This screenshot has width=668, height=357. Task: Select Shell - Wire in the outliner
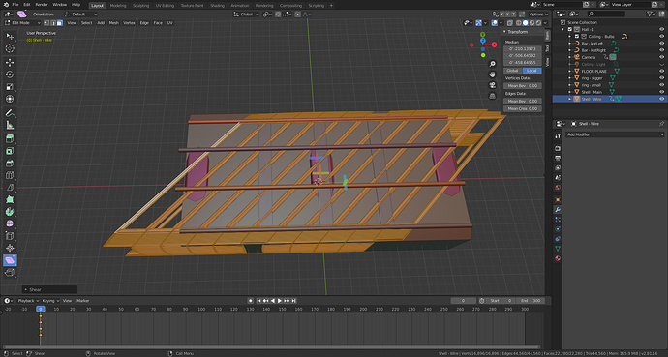click(x=592, y=99)
